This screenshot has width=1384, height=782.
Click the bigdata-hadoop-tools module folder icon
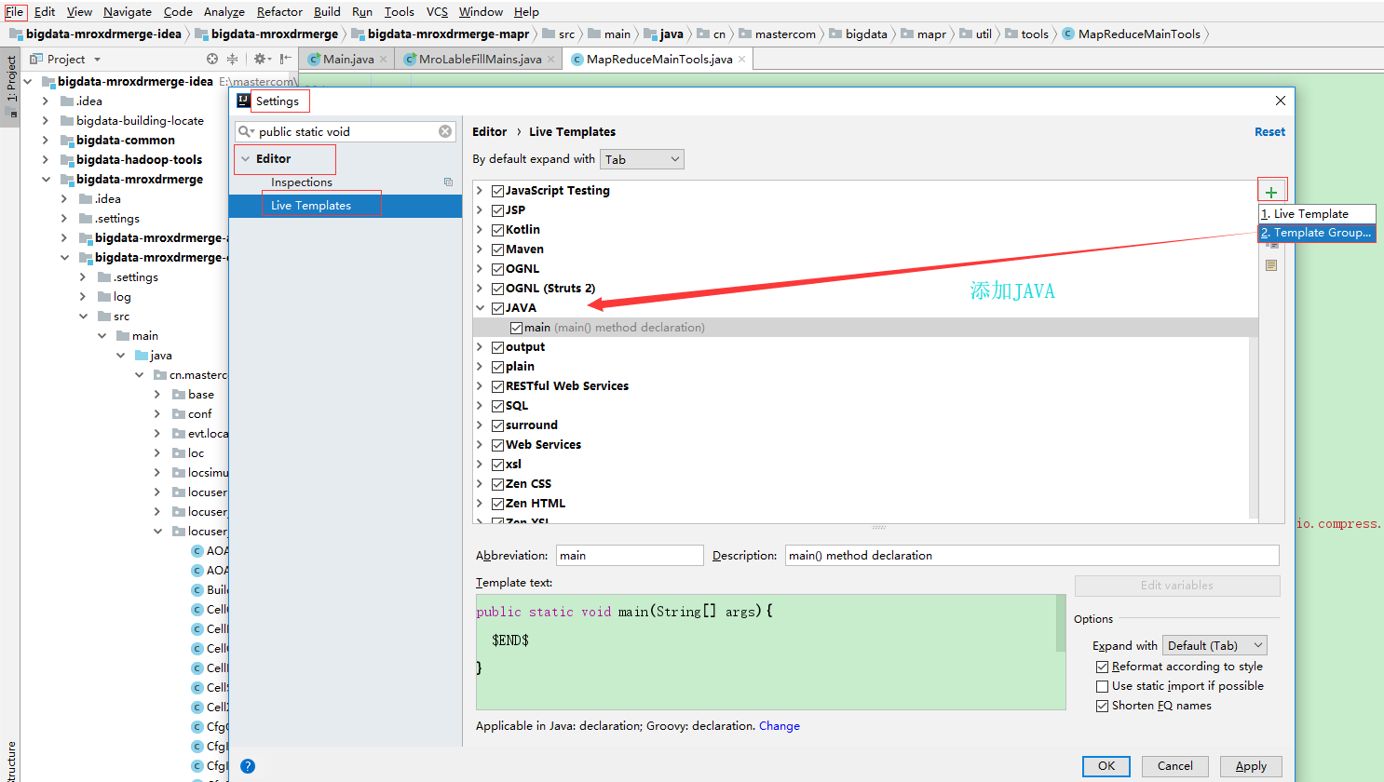(x=67, y=160)
